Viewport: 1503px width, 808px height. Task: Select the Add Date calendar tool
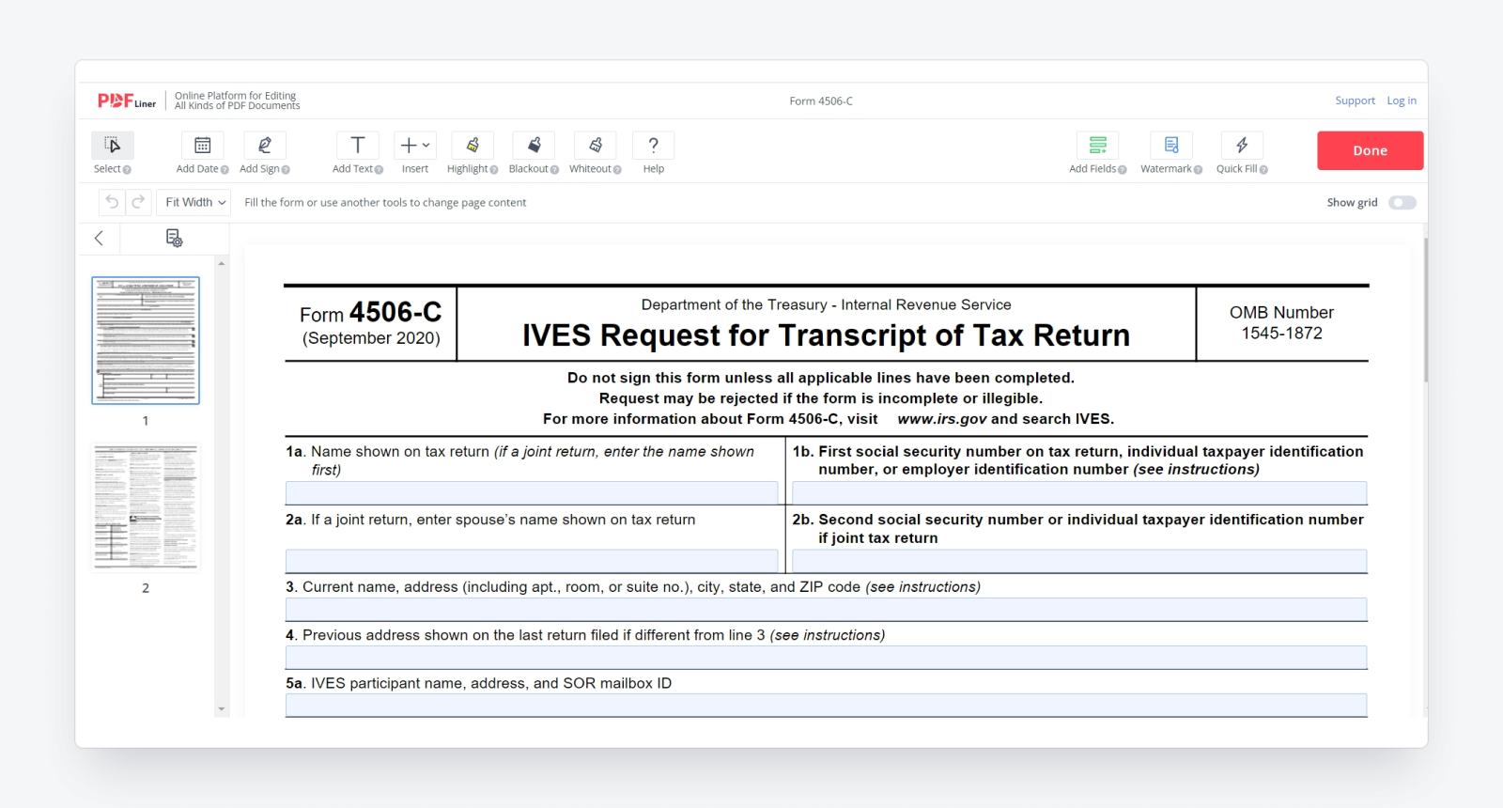point(202,146)
